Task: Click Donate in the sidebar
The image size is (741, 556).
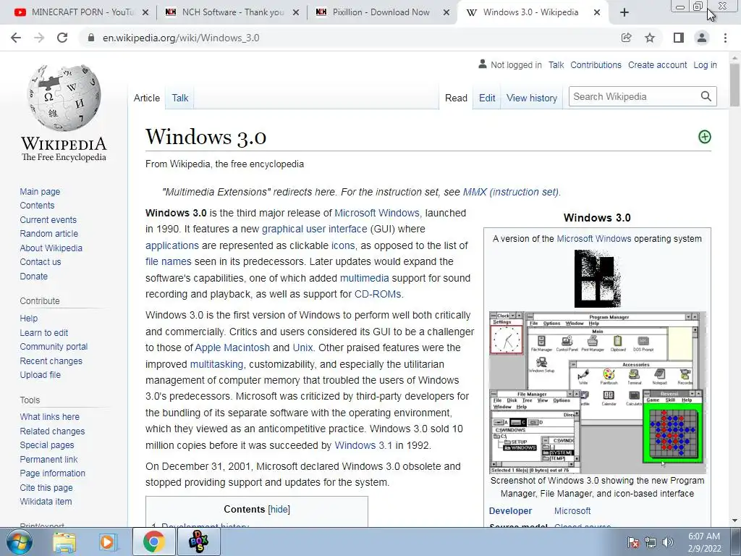Action: click(33, 276)
